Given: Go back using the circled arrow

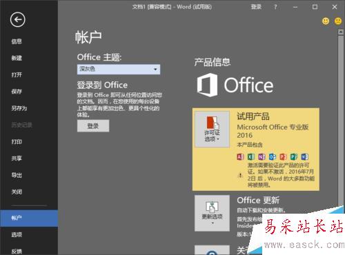Looking at the screenshot, I should (x=18, y=20).
